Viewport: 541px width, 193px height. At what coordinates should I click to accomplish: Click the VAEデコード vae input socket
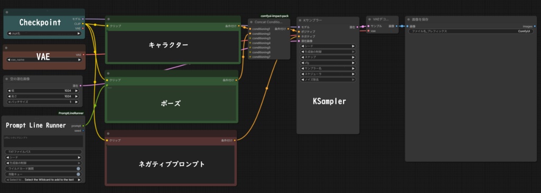pyautogui.click(x=368, y=31)
